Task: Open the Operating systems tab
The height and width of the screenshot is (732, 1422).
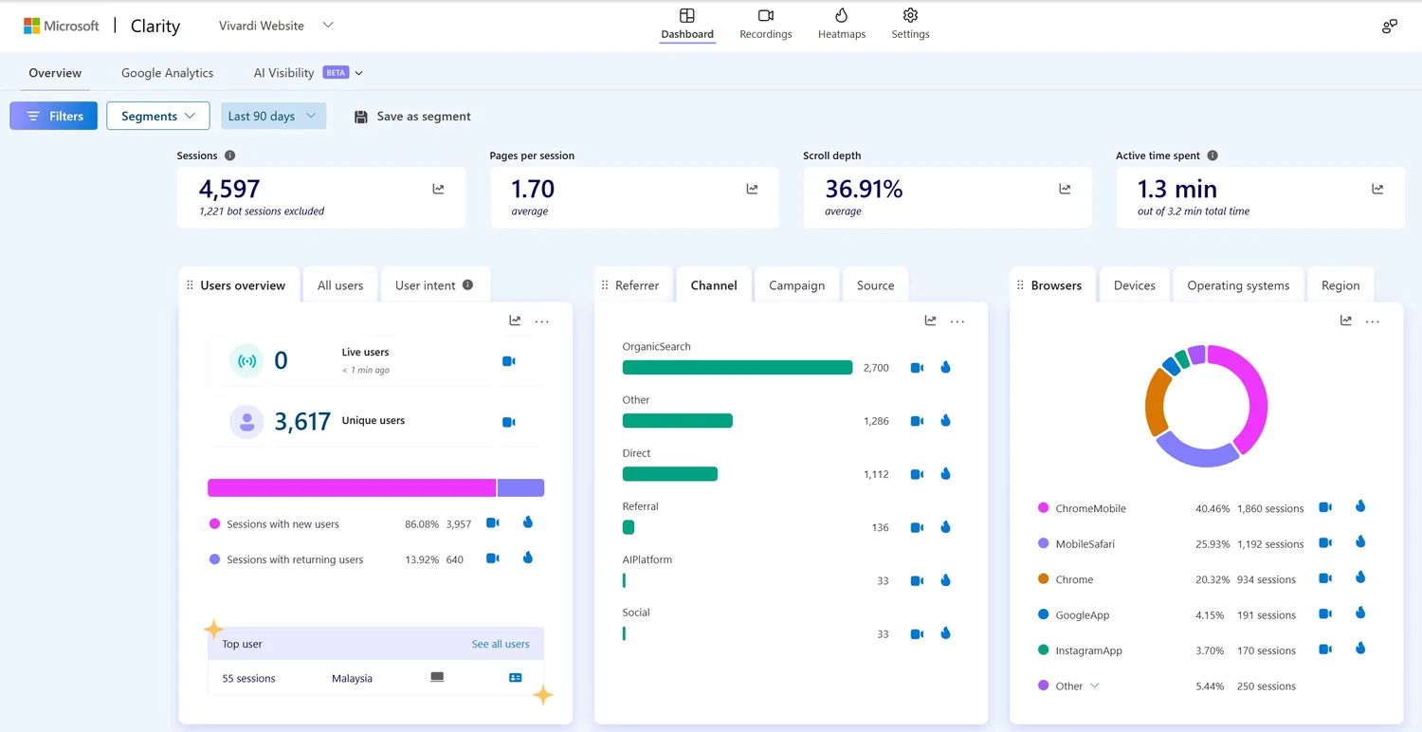Action: pyautogui.click(x=1238, y=285)
